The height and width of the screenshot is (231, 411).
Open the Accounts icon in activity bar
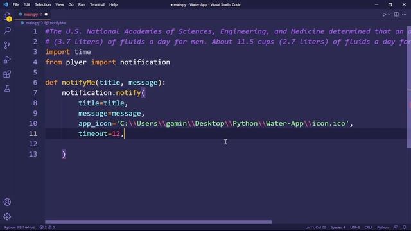coord(7,202)
